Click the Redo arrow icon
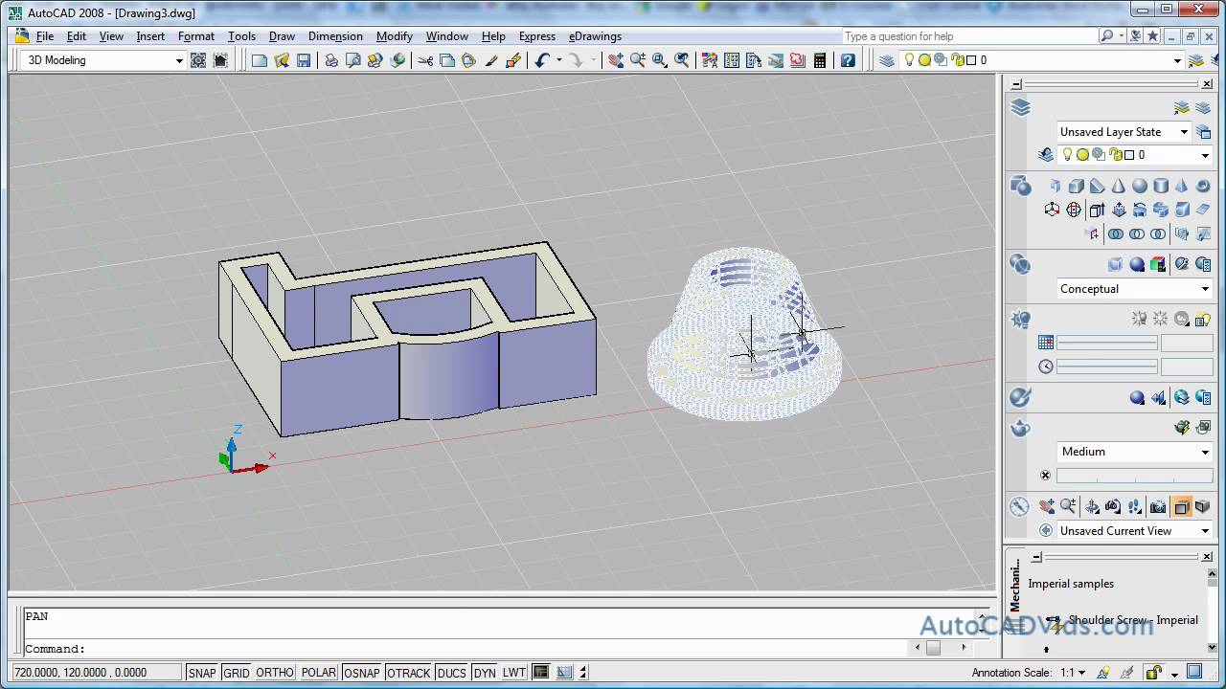The width and height of the screenshot is (1226, 689). [575, 60]
